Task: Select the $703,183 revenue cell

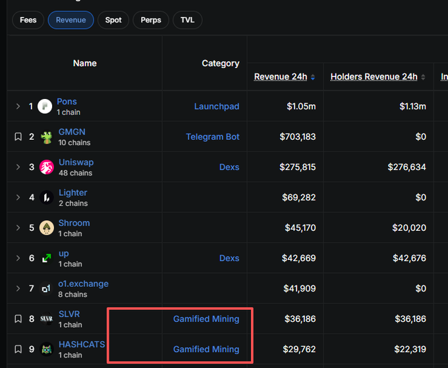Action: (x=297, y=137)
